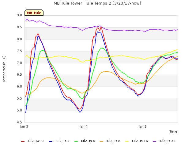
Task: Click the 9.0 y-axis tick label
Action: [x=19, y=15]
